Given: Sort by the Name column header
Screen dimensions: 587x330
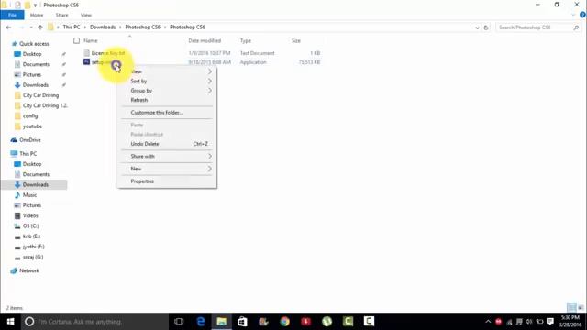Looking at the screenshot, I should point(90,40).
